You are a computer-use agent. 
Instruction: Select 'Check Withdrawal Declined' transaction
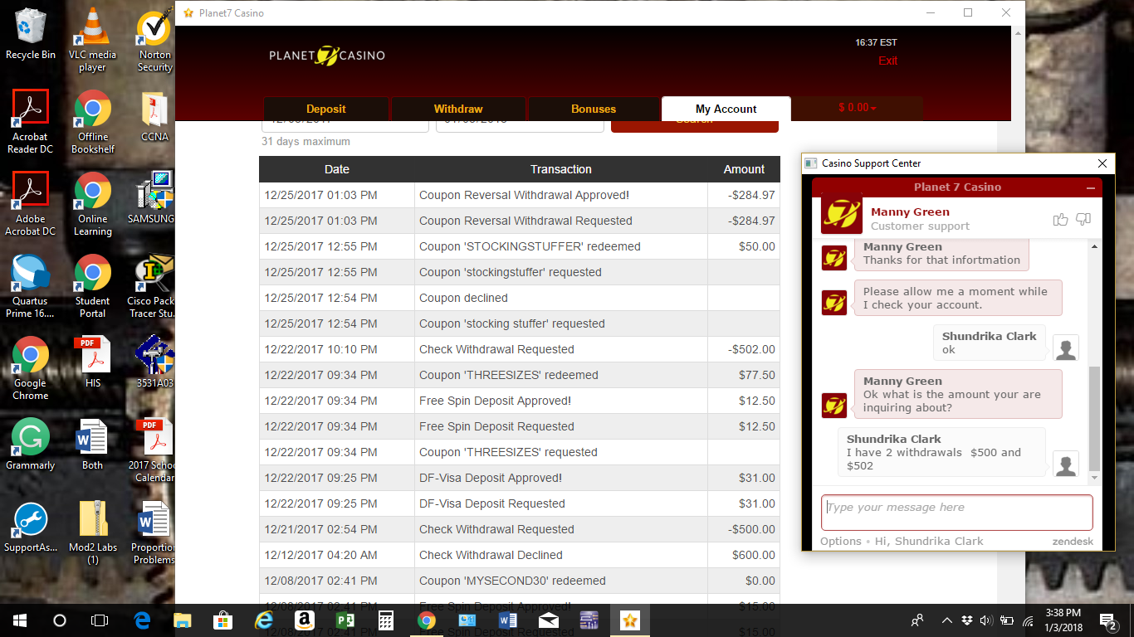tap(491, 555)
